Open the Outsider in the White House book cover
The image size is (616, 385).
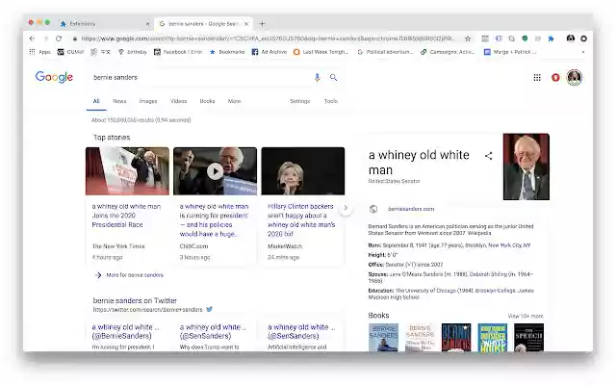click(493, 338)
